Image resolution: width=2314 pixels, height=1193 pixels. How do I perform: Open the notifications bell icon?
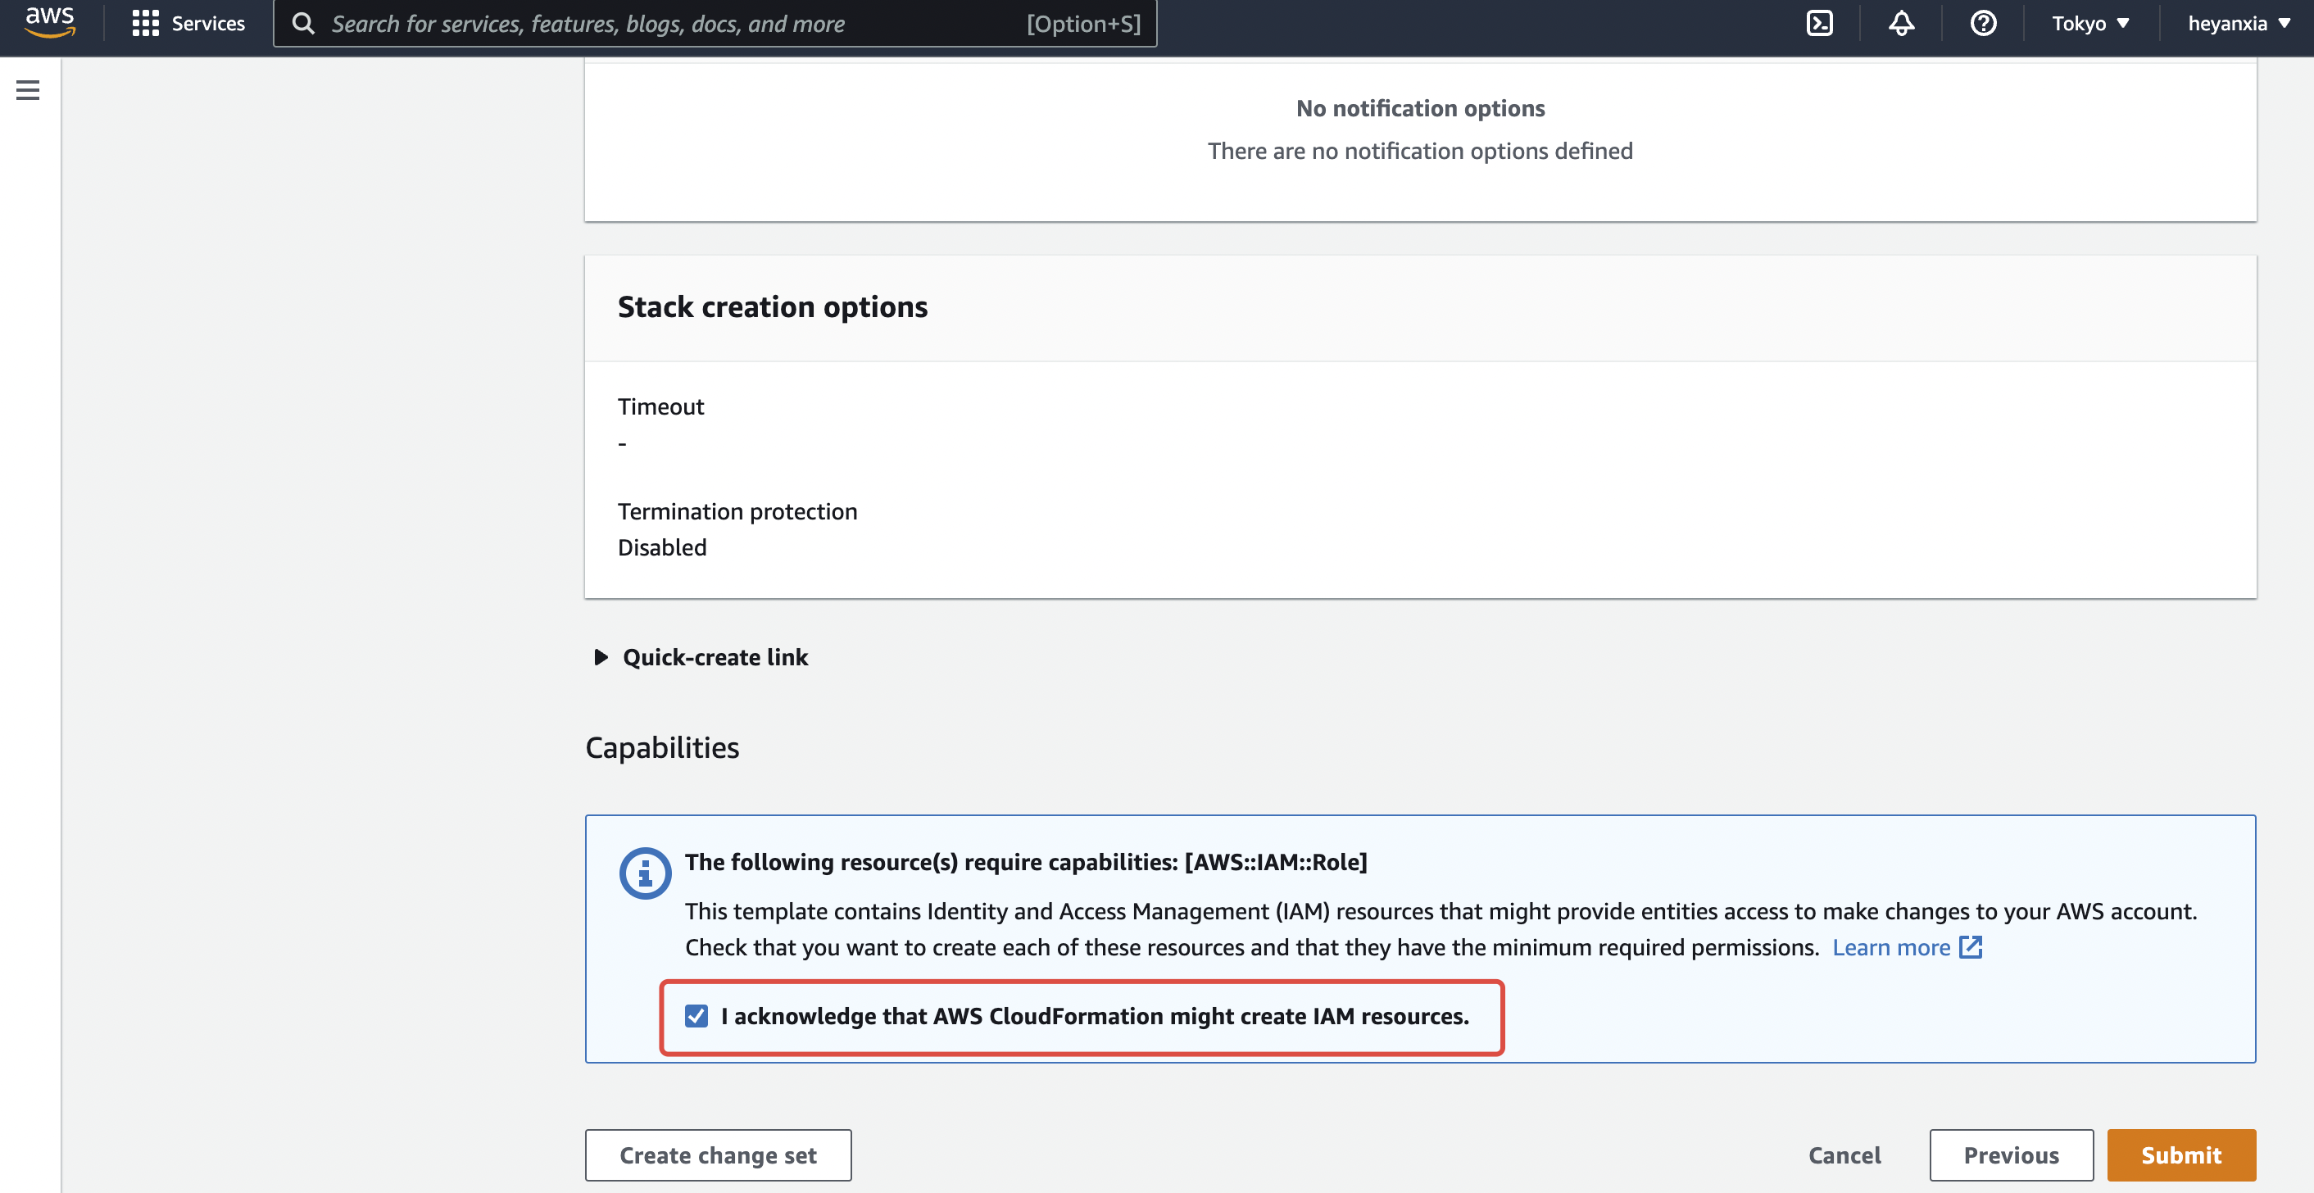1901,24
